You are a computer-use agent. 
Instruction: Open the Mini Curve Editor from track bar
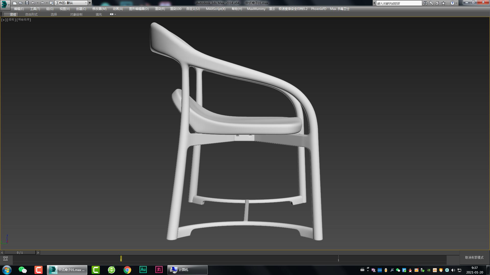coord(5,258)
